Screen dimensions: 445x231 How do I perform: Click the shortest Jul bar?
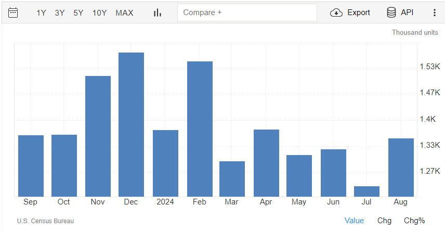coord(367,191)
